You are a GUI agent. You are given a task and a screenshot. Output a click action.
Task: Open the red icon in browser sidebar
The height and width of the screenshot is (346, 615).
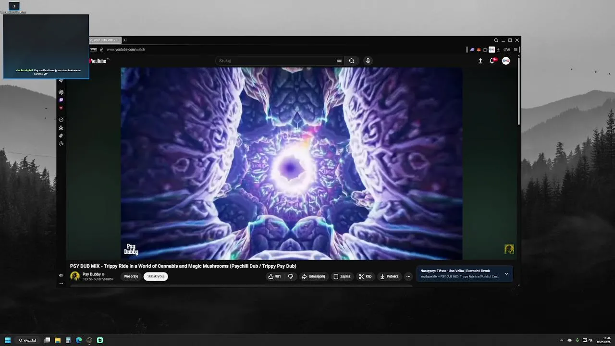[x=61, y=108]
